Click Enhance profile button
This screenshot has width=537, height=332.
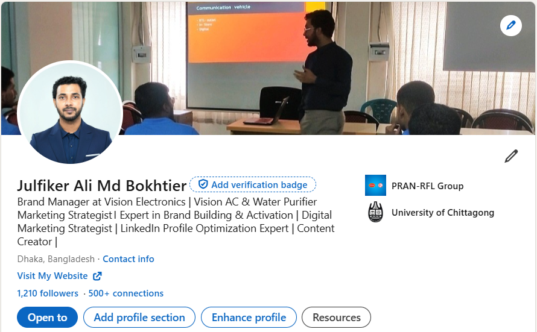(x=249, y=318)
